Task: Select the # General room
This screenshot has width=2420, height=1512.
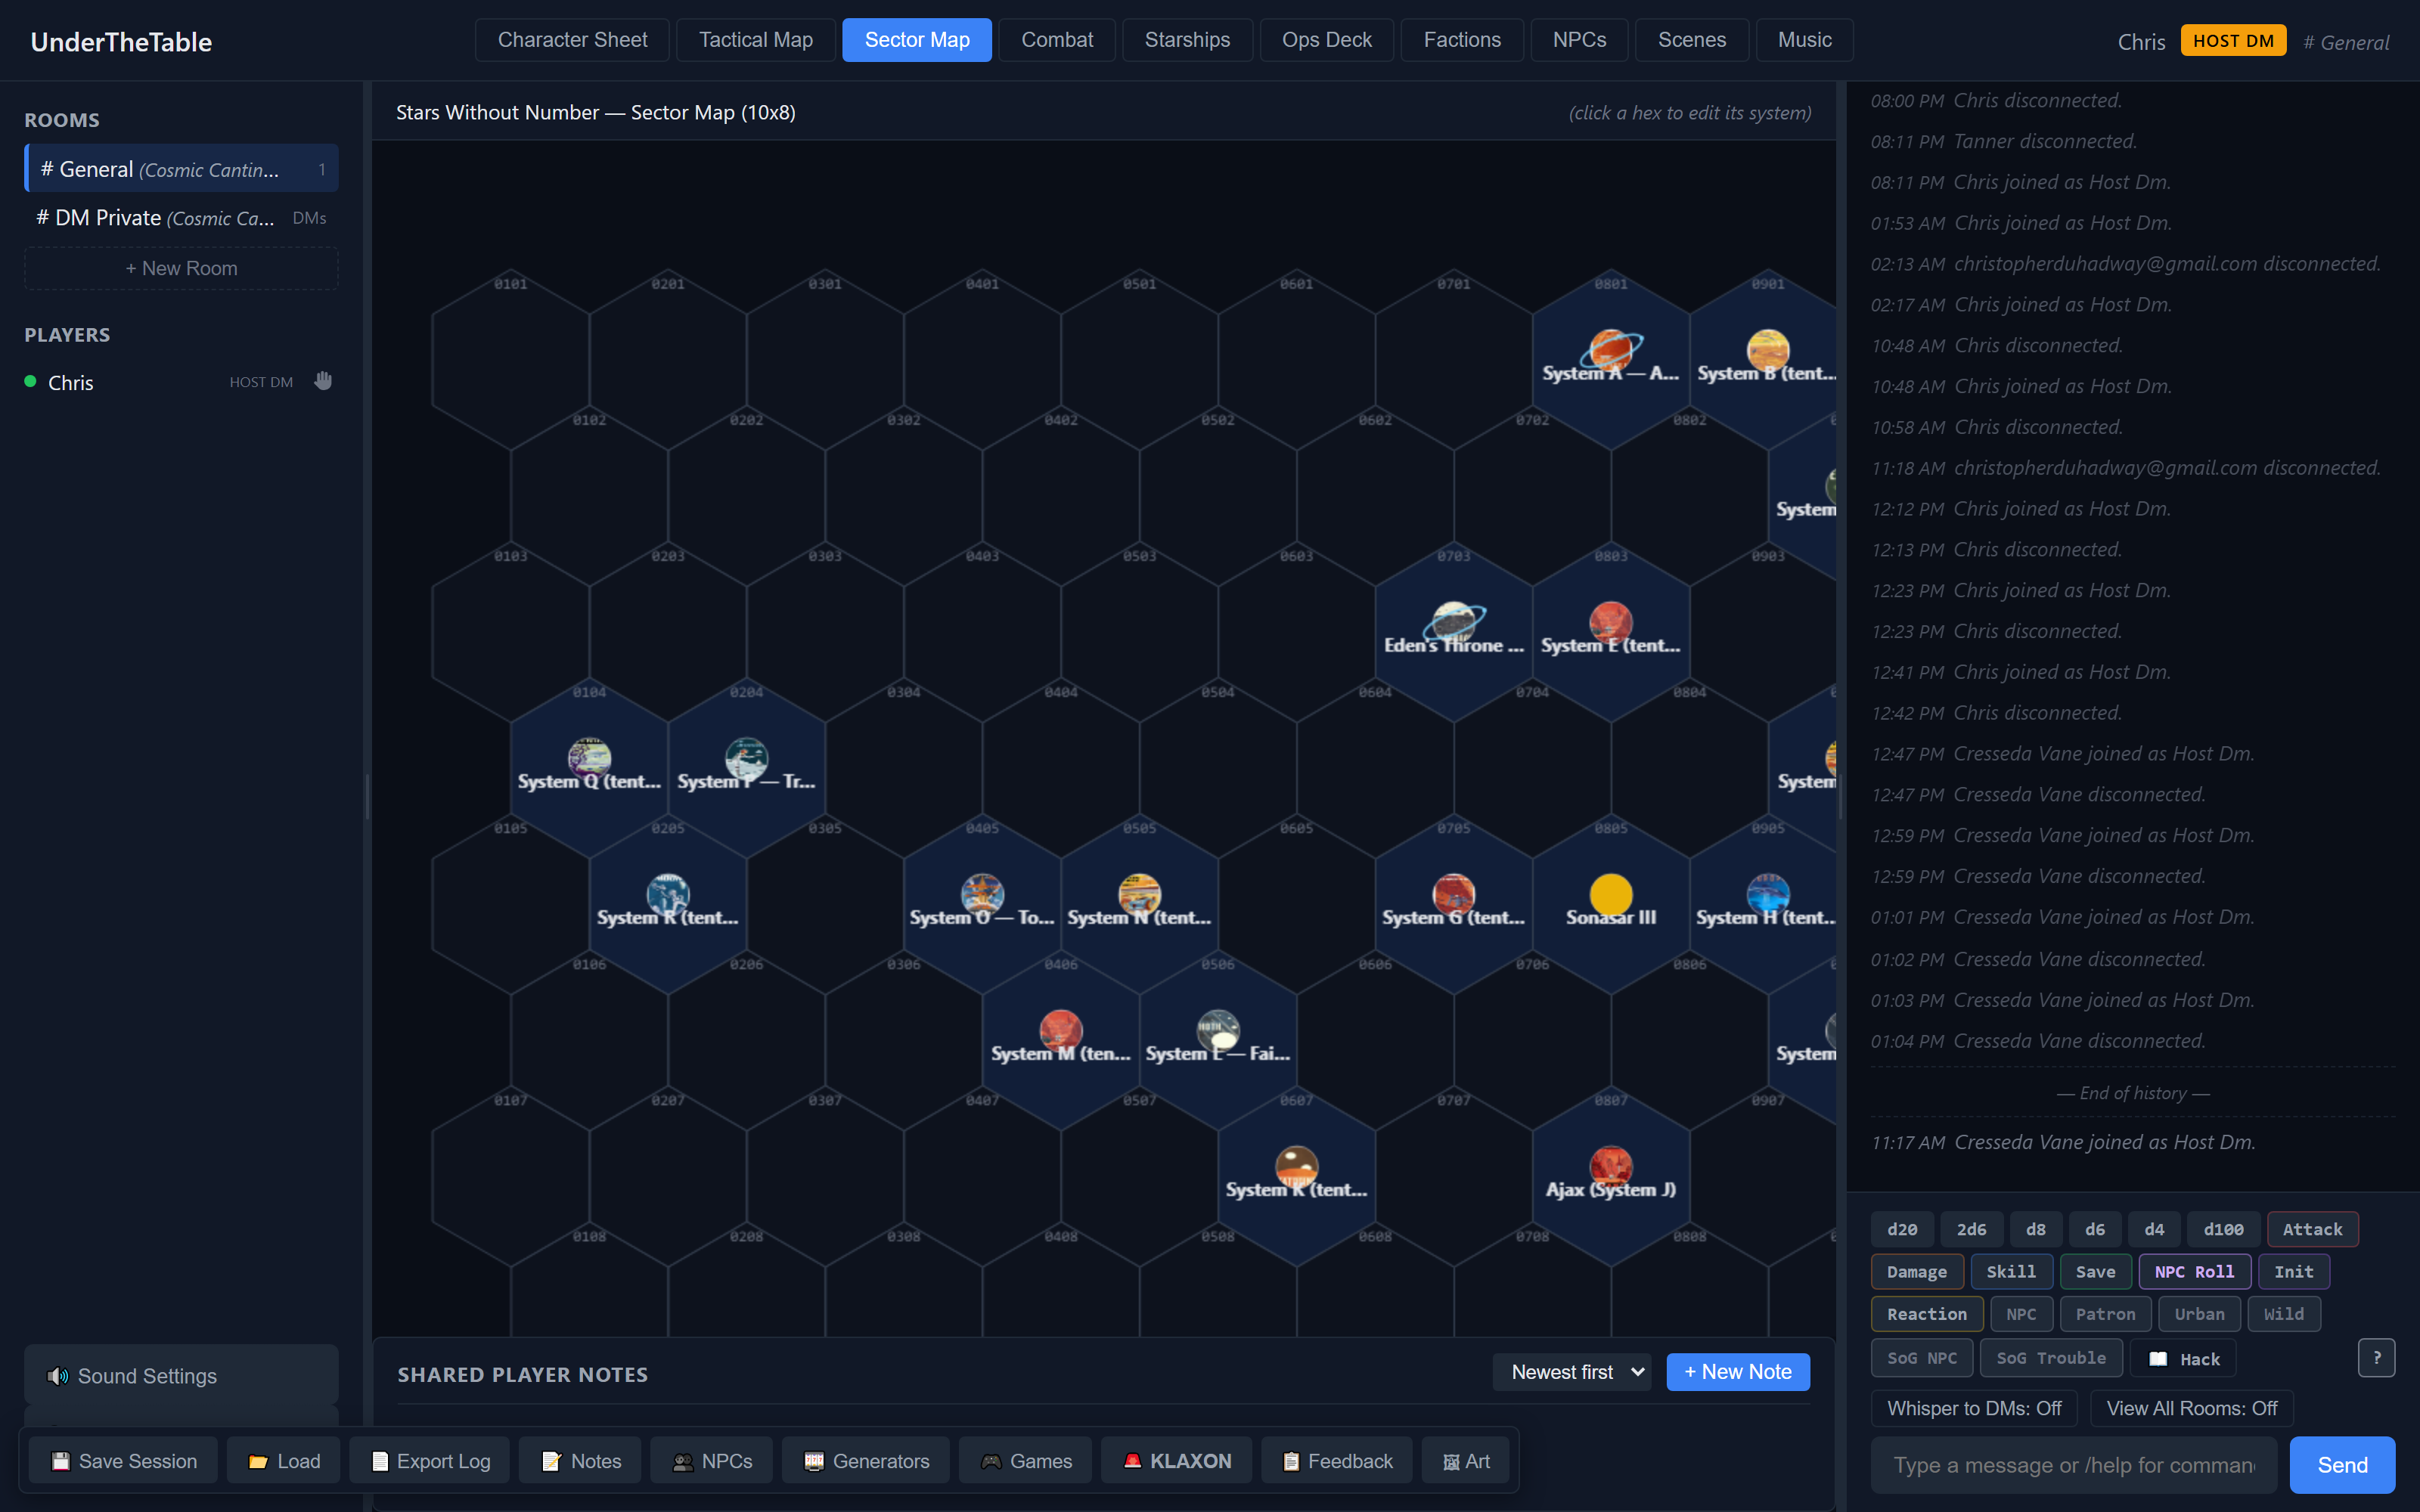Action: [181, 169]
